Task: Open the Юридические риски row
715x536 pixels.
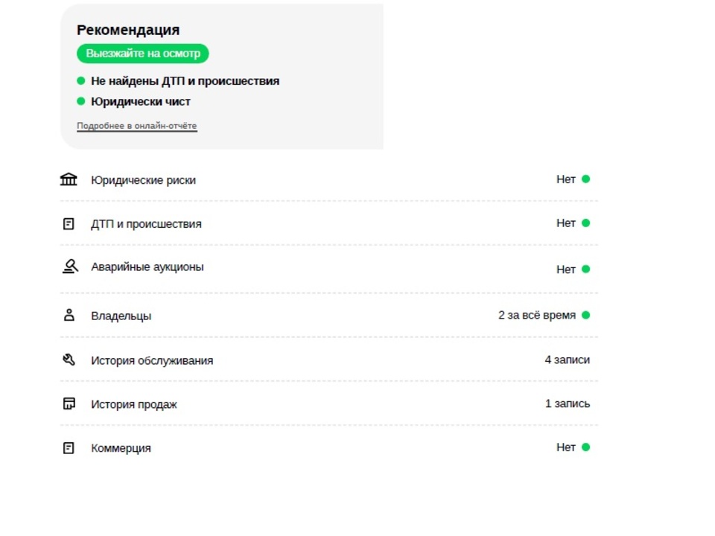Action: 328,179
